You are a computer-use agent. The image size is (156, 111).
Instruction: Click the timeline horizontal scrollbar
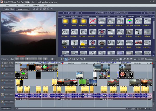pyautogui.click(x=72, y=109)
